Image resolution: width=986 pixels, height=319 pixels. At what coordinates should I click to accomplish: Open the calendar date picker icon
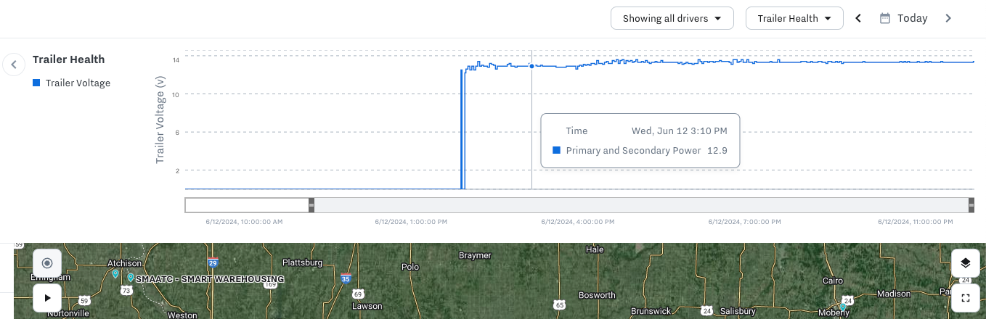pos(884,18)
